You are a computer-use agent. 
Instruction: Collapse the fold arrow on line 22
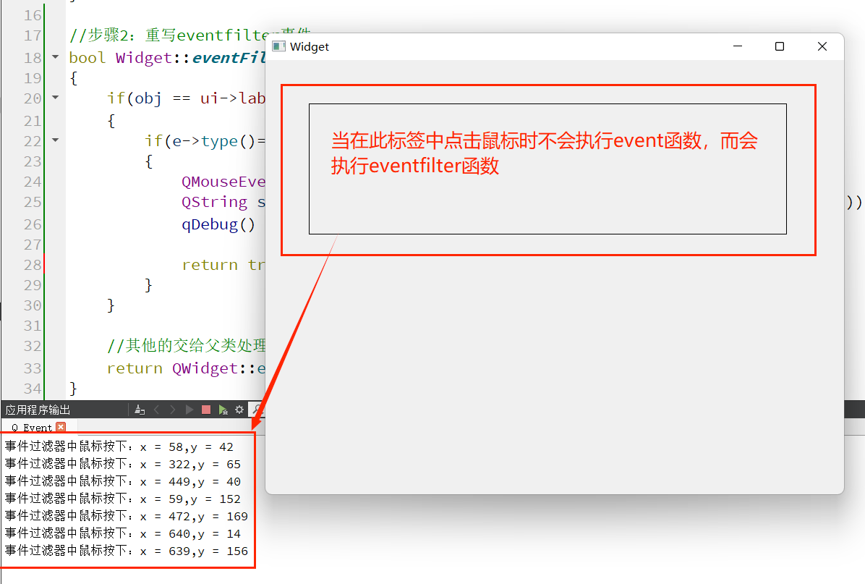[x=55, y=140]
